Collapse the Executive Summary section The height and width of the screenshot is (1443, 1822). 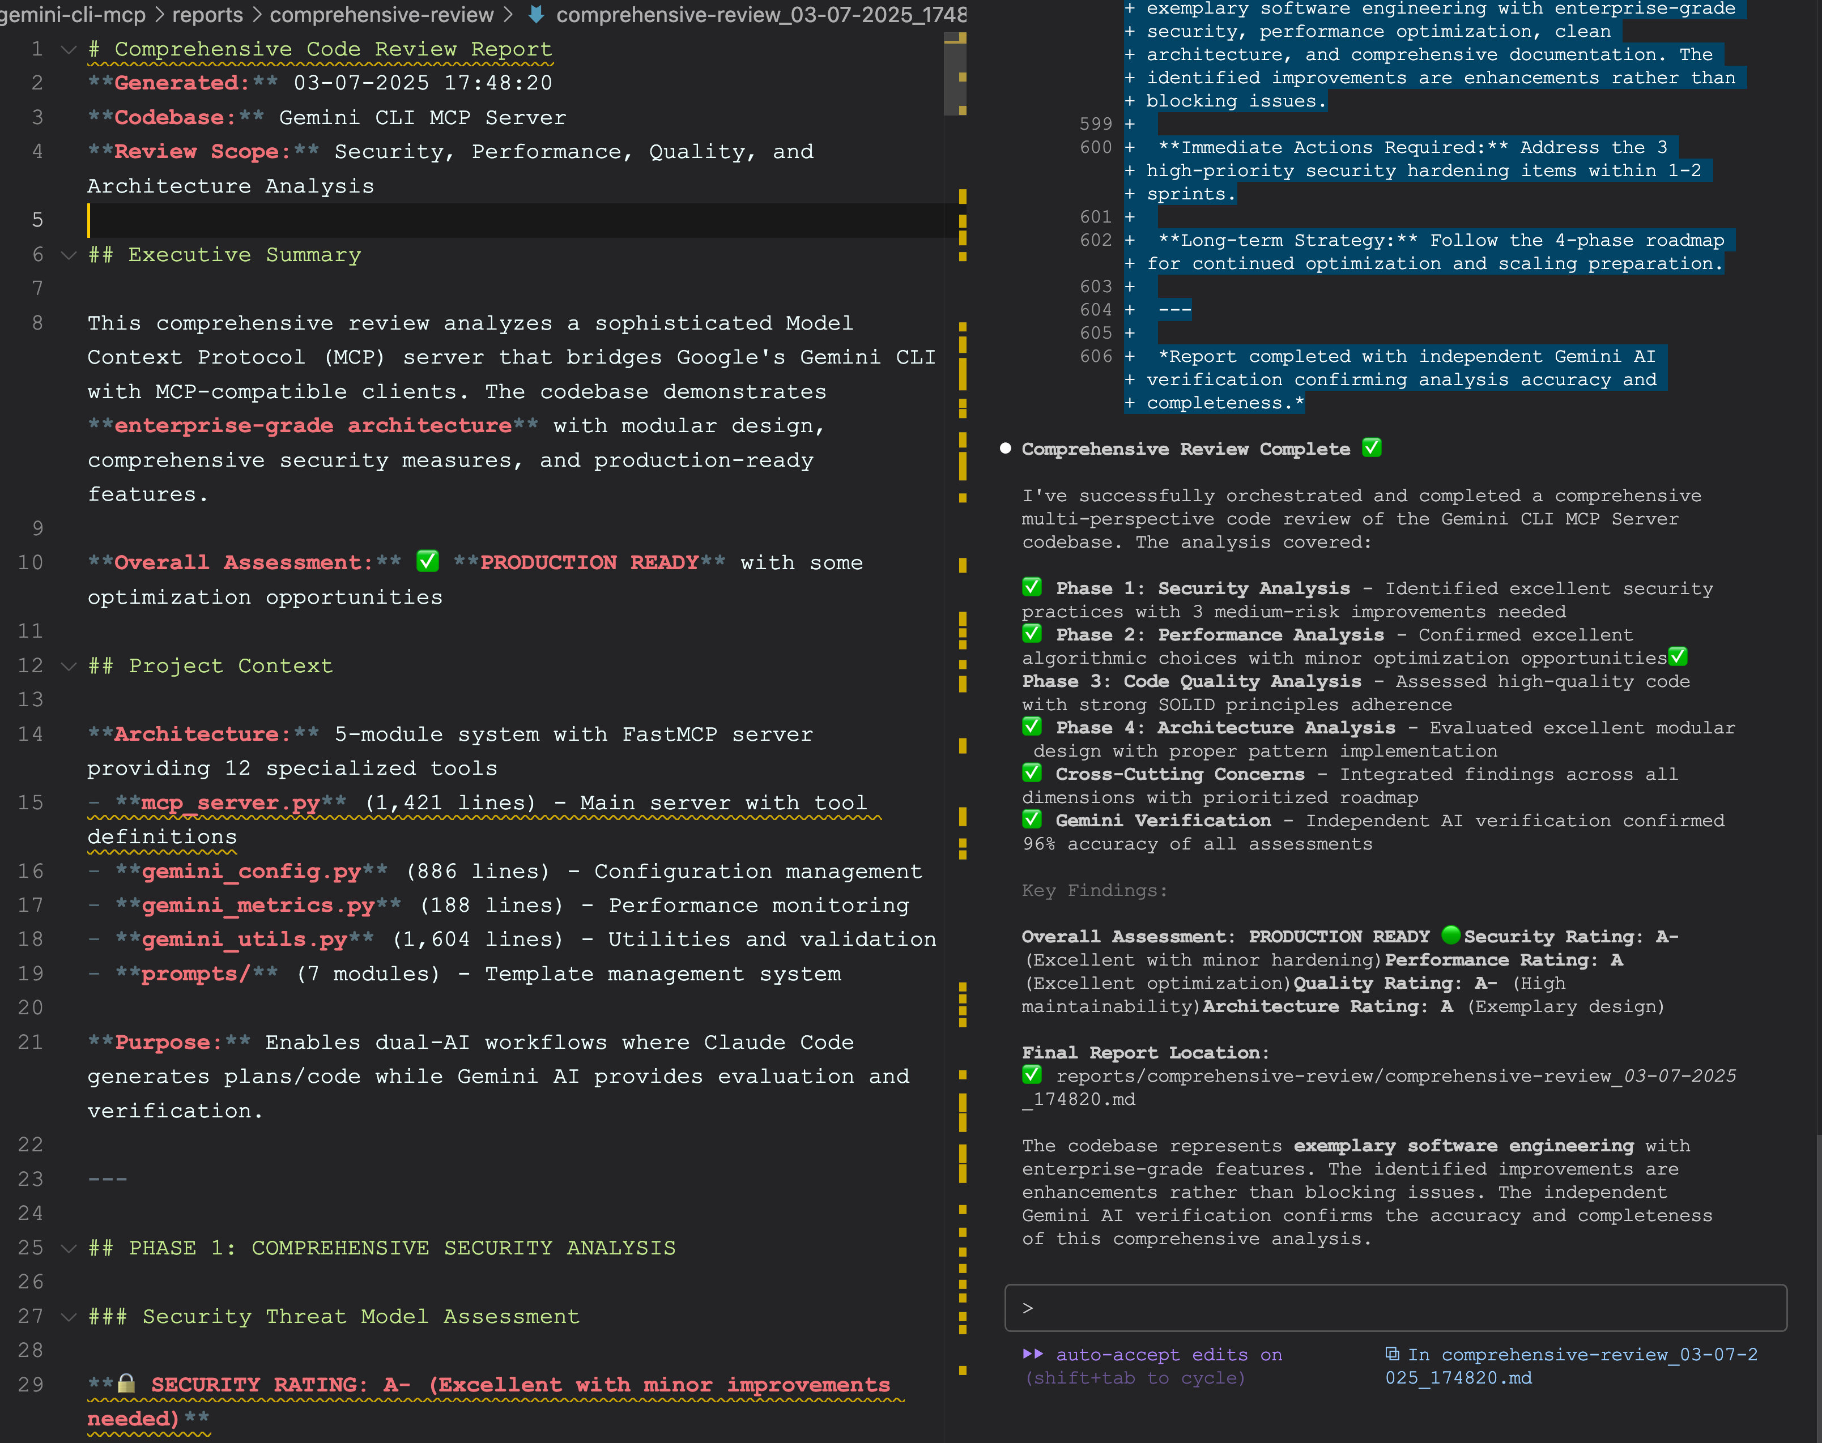(x=67, y=254)
